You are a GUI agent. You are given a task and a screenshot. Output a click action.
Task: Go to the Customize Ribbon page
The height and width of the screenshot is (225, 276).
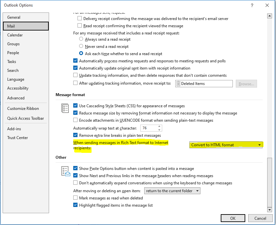click(23, 108)
